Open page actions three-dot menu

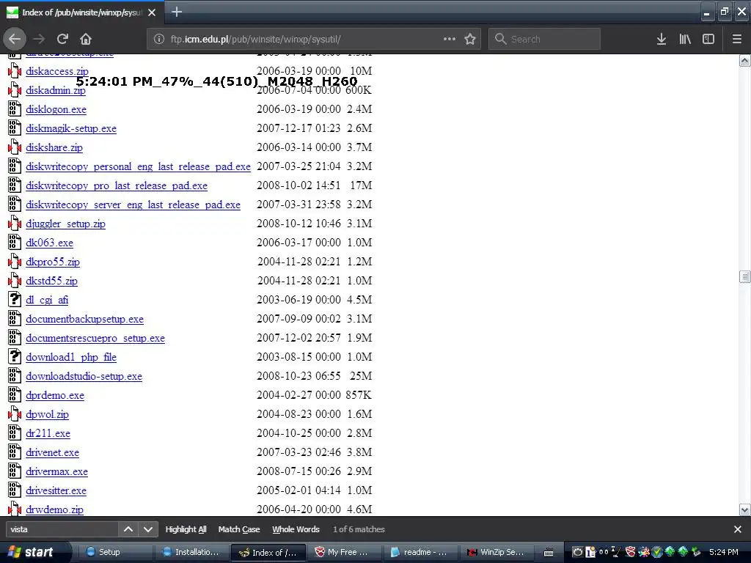(x=450, y=39)
